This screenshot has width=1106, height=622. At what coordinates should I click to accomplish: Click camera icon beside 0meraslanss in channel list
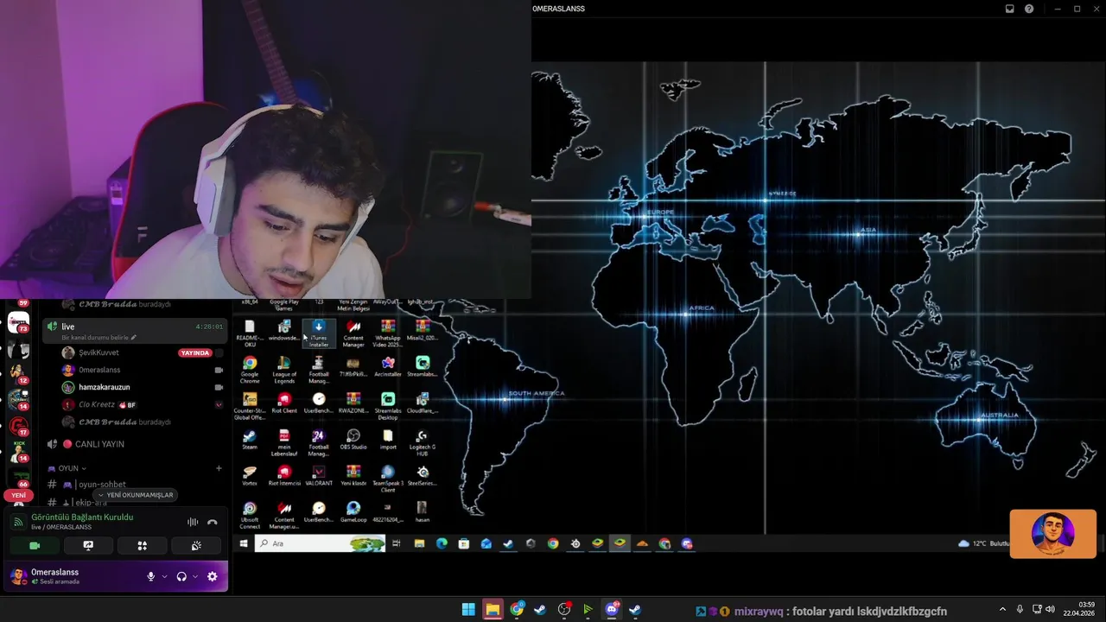tap(219, 370)
